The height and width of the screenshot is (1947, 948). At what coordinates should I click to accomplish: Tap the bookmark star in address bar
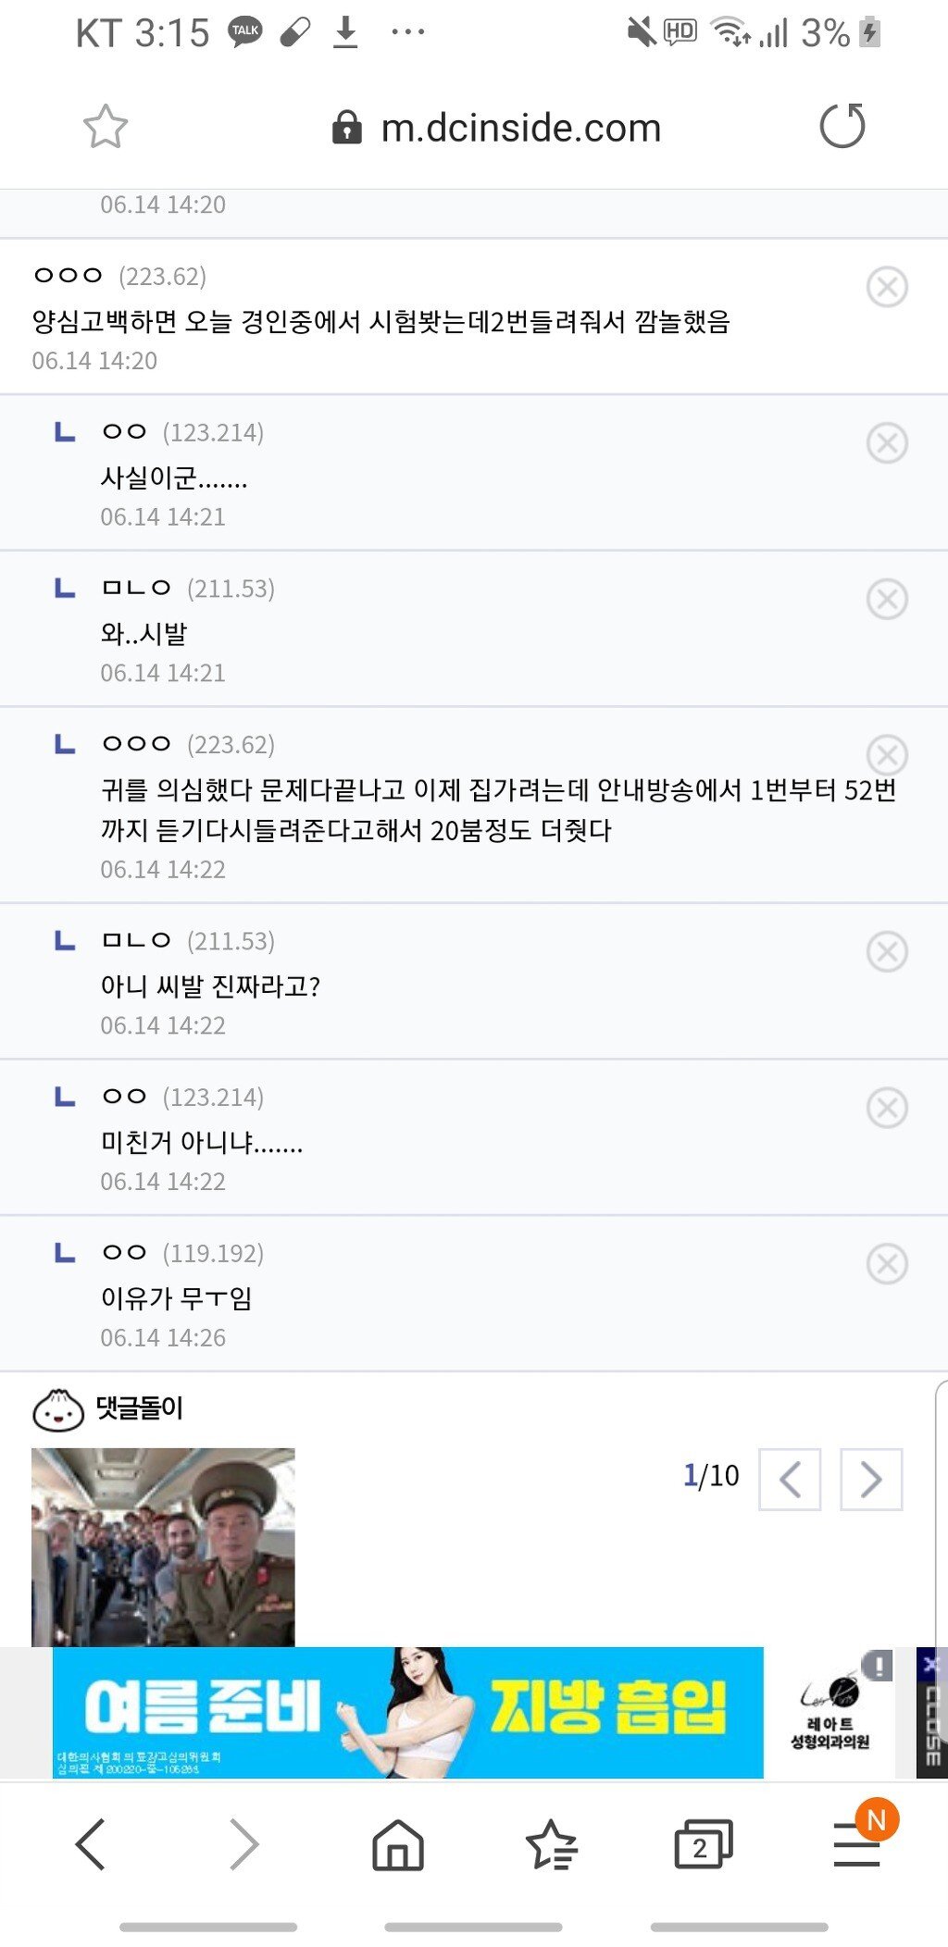tap(106, 127)
